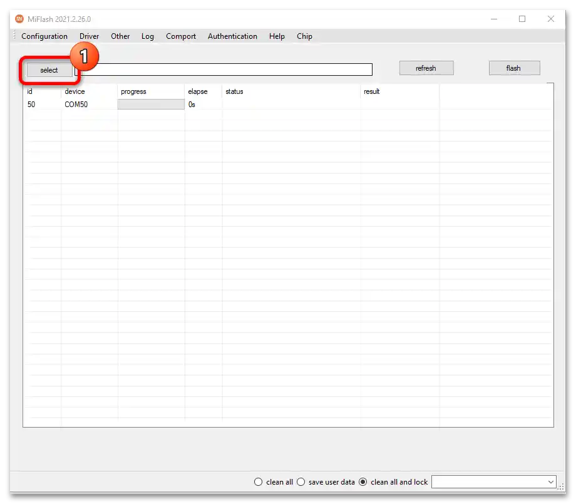Screen dimensions: 576x504
Task: Click the select button
Action: tap(49, 69)
